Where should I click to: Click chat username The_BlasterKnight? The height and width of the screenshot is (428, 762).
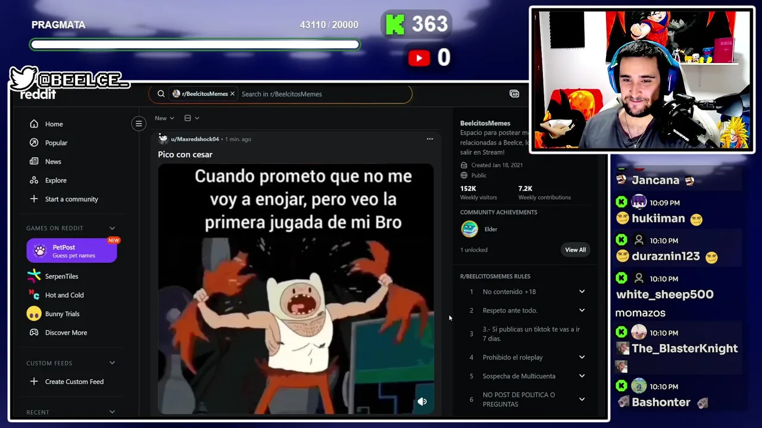685,348
